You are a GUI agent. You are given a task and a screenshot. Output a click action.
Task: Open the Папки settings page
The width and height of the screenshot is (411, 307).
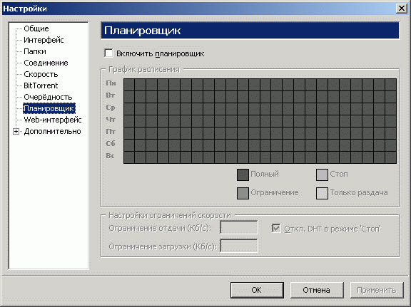coord(35,51)
